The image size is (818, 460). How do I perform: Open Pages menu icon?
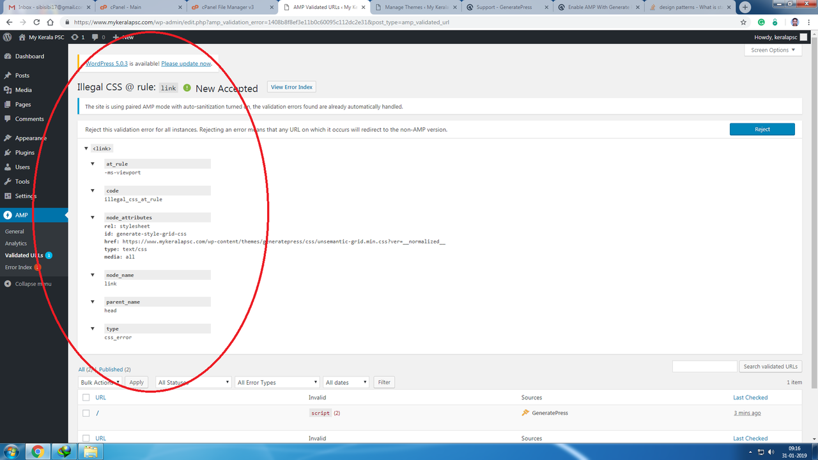8,104
